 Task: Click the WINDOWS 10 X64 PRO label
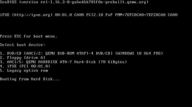click(139, 53)
